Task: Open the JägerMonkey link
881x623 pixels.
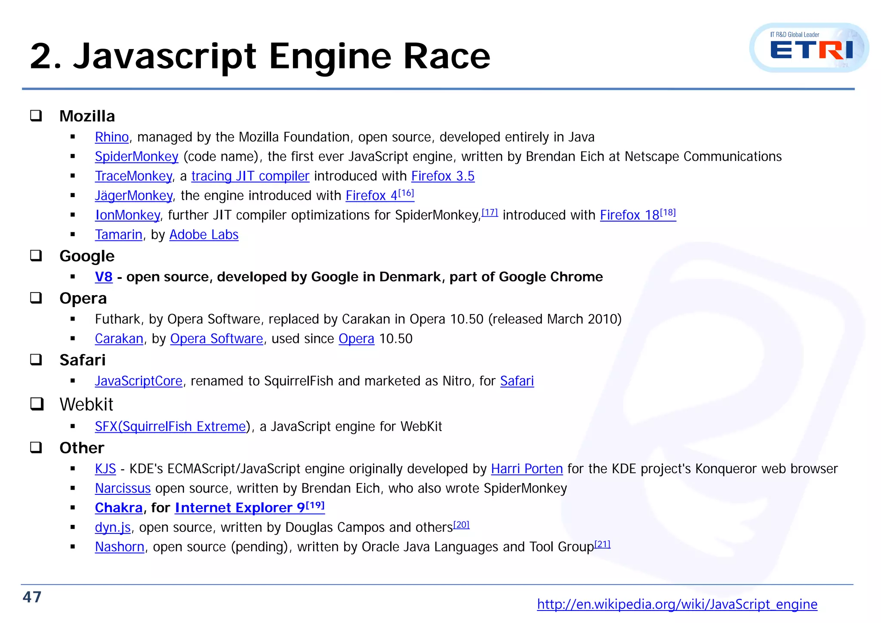Action: (x=133, y=196)
